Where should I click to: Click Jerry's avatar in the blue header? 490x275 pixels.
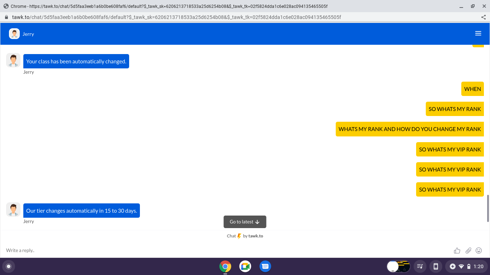click(14, 34)
